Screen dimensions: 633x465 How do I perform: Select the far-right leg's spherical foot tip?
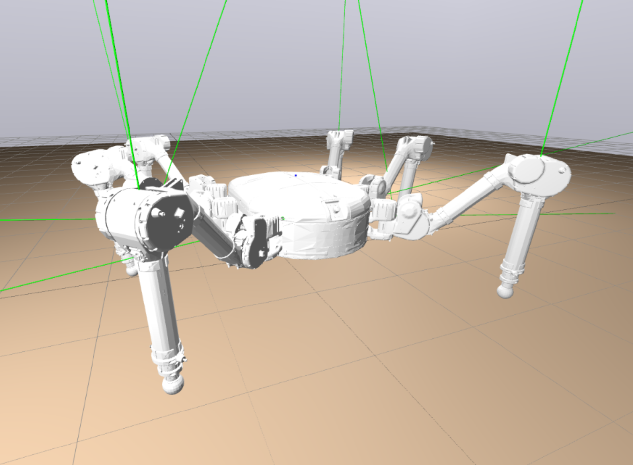[x=505, y=291]
